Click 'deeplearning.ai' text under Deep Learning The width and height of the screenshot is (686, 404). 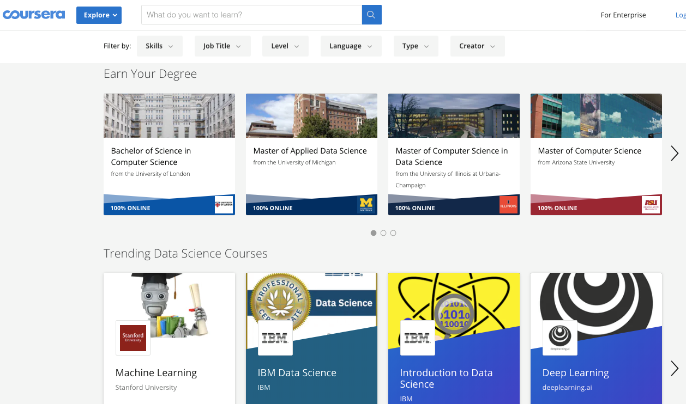[567, 388]
